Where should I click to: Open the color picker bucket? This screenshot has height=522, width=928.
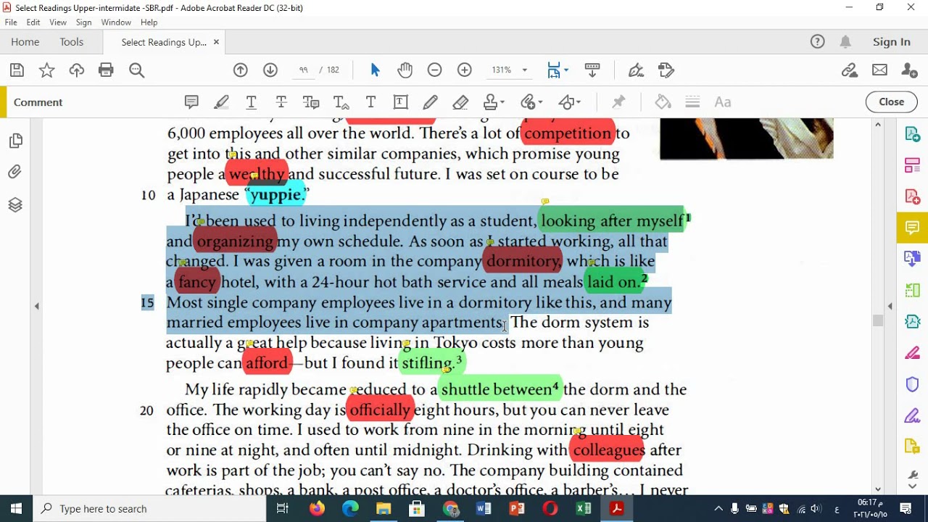pyautogui.click(x=663, y=102)
